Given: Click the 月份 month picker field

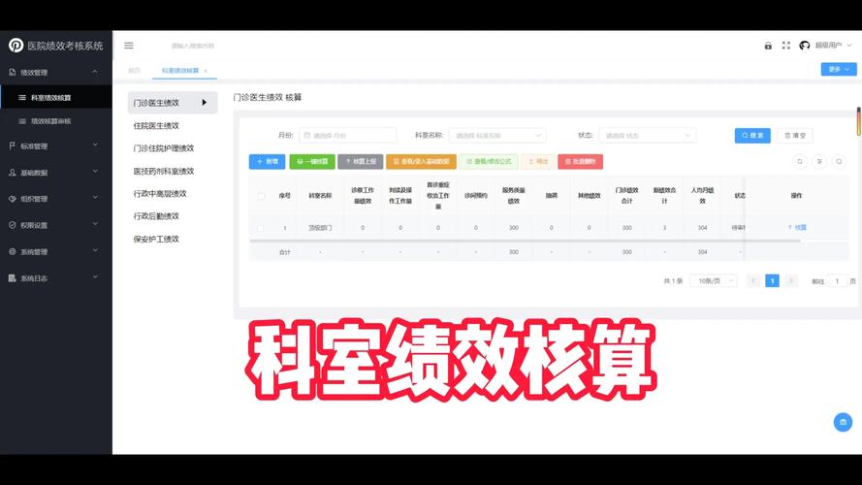Looking at the screenshot, I should click(x=348, y=135).
